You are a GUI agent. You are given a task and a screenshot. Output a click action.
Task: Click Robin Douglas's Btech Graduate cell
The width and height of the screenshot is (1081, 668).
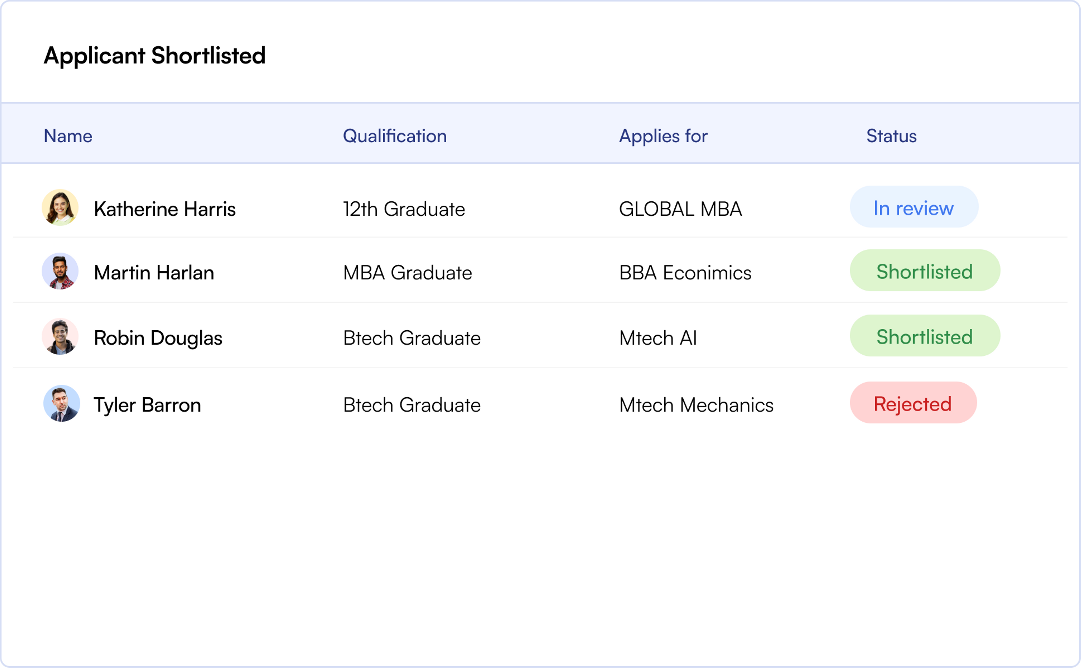pyautogui.click(x=412, y=338)
